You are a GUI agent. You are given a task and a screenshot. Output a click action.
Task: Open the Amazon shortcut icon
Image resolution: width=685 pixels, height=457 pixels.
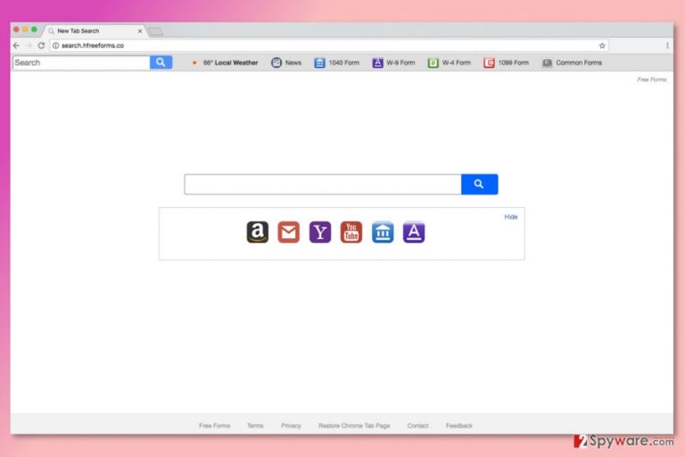tap(258, 232)
